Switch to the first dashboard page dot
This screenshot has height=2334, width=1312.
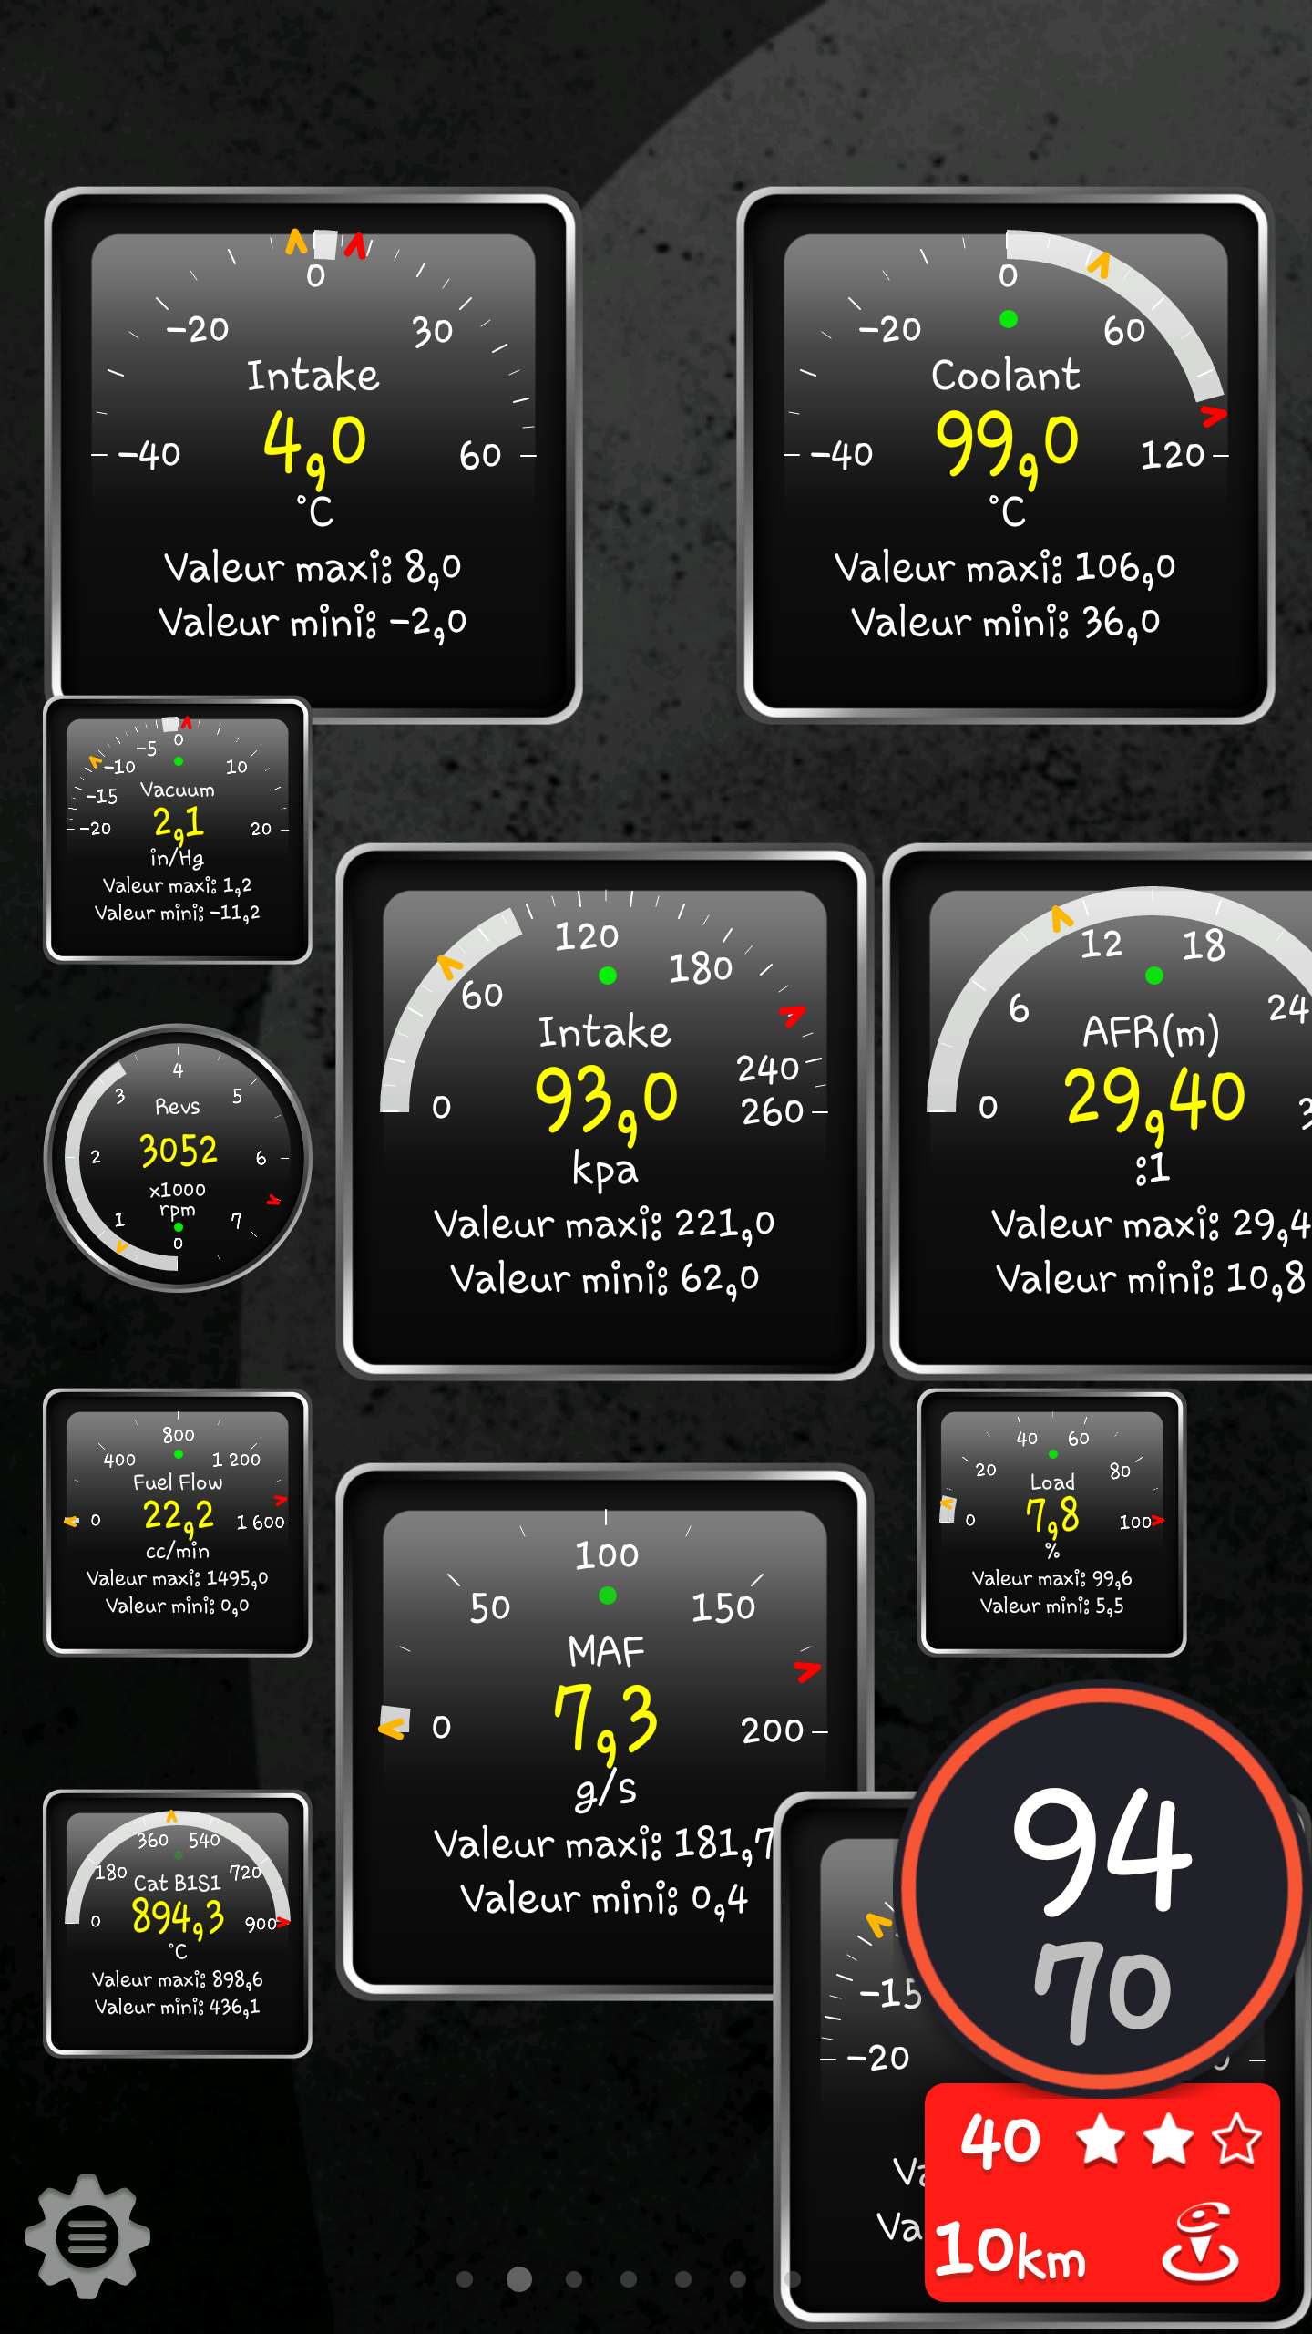[465, 2279]
